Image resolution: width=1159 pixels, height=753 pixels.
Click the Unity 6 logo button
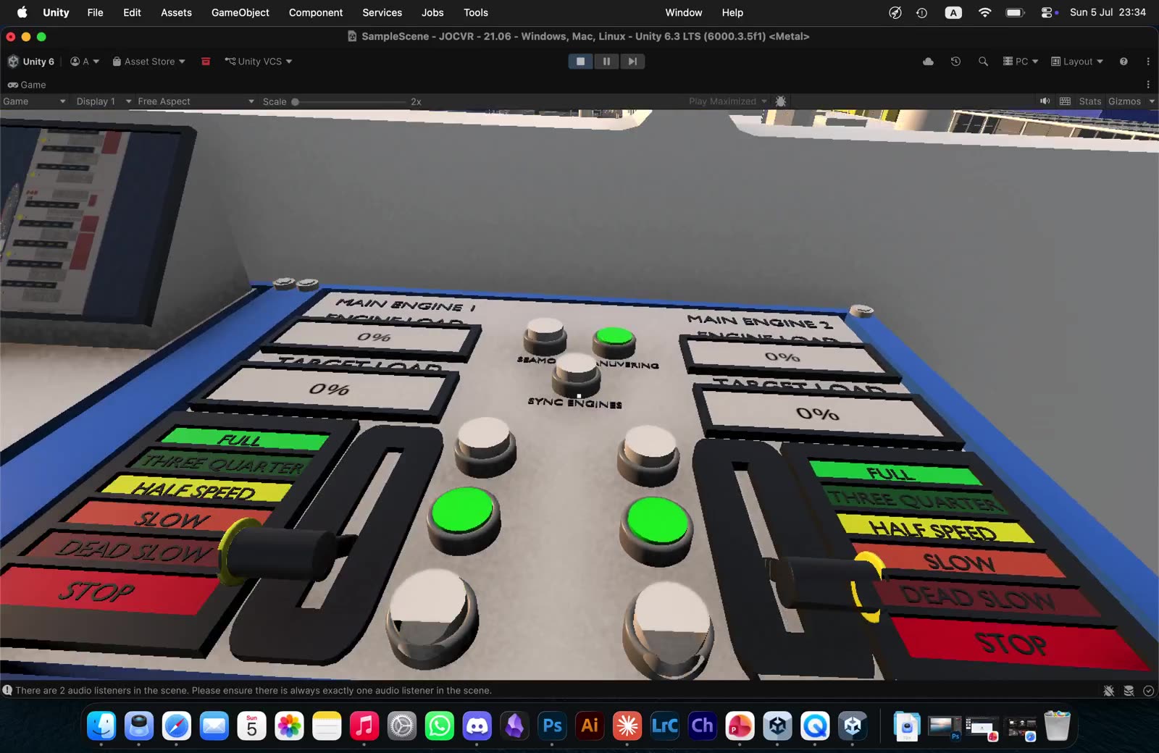[x=31, y=62]
